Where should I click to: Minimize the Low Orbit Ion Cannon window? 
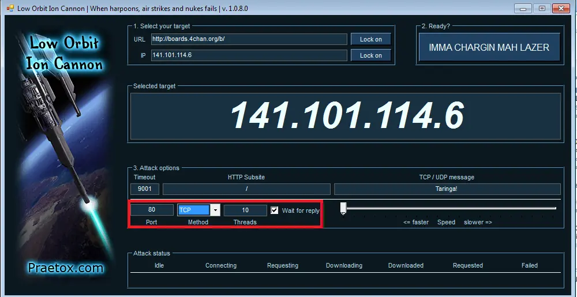(x=523, y=8)
